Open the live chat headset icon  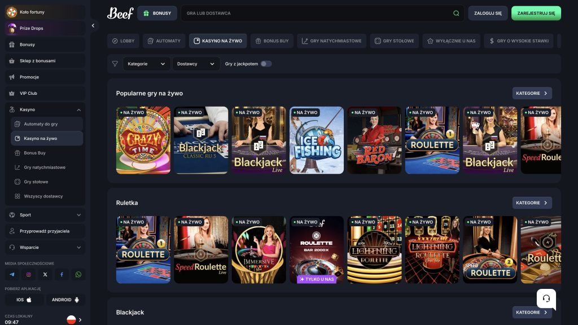pos(546,298)
